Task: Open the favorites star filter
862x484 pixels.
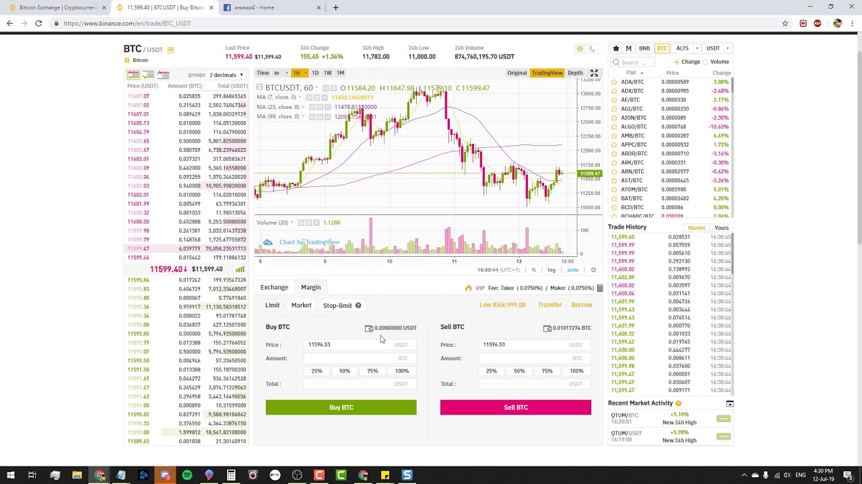Action: 616,48
